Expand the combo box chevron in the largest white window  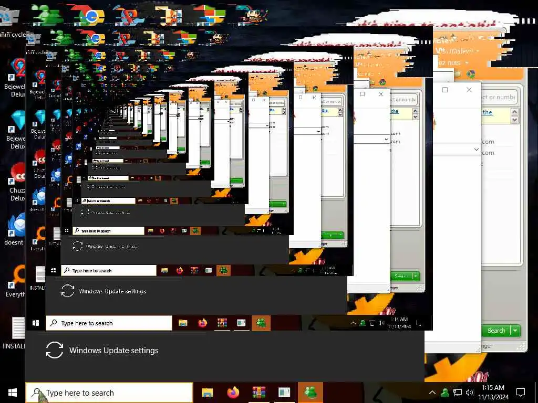476,149
